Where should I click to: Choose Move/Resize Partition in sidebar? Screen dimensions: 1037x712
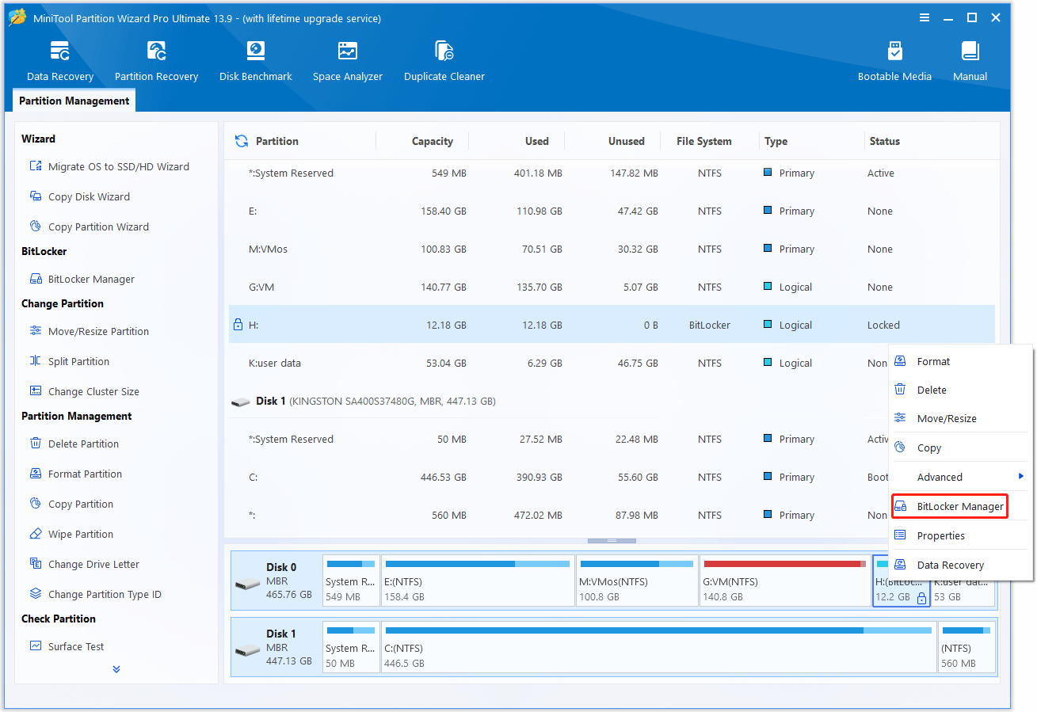click(x=89, y=331)
